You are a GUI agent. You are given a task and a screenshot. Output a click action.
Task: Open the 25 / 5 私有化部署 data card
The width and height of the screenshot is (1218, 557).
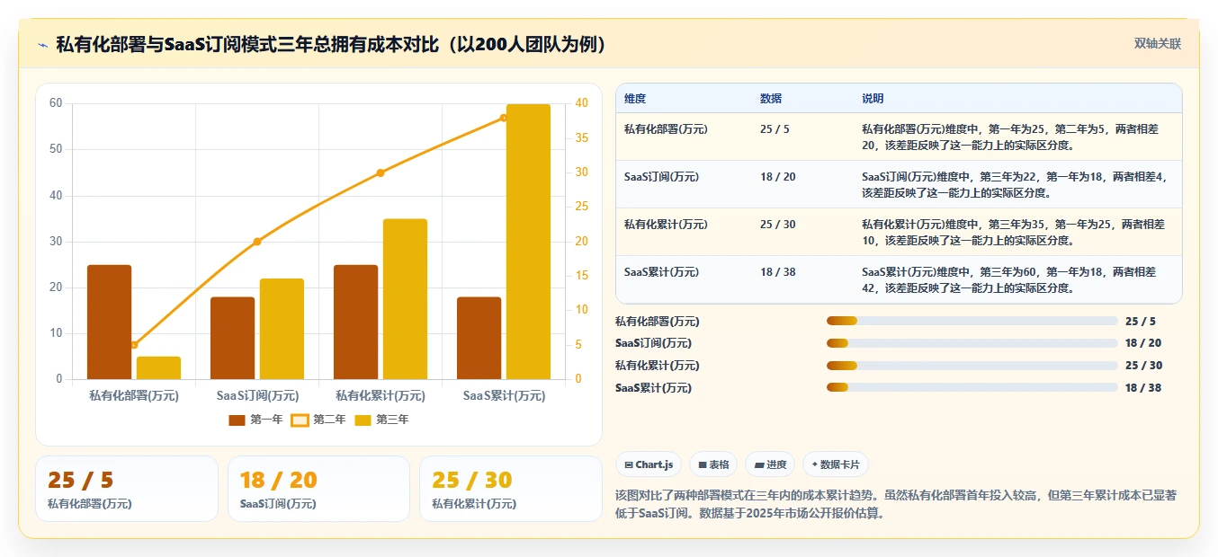point(127,489)
